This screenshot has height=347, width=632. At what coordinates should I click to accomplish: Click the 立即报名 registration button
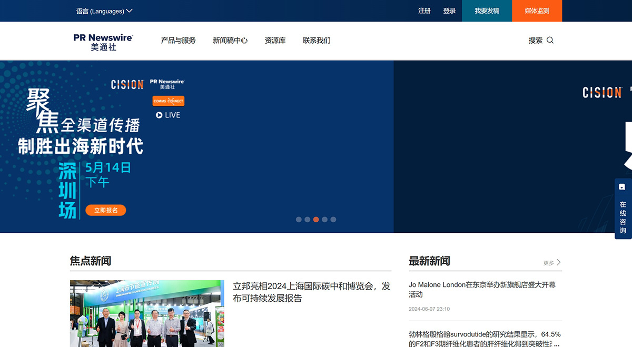(105, 210)
